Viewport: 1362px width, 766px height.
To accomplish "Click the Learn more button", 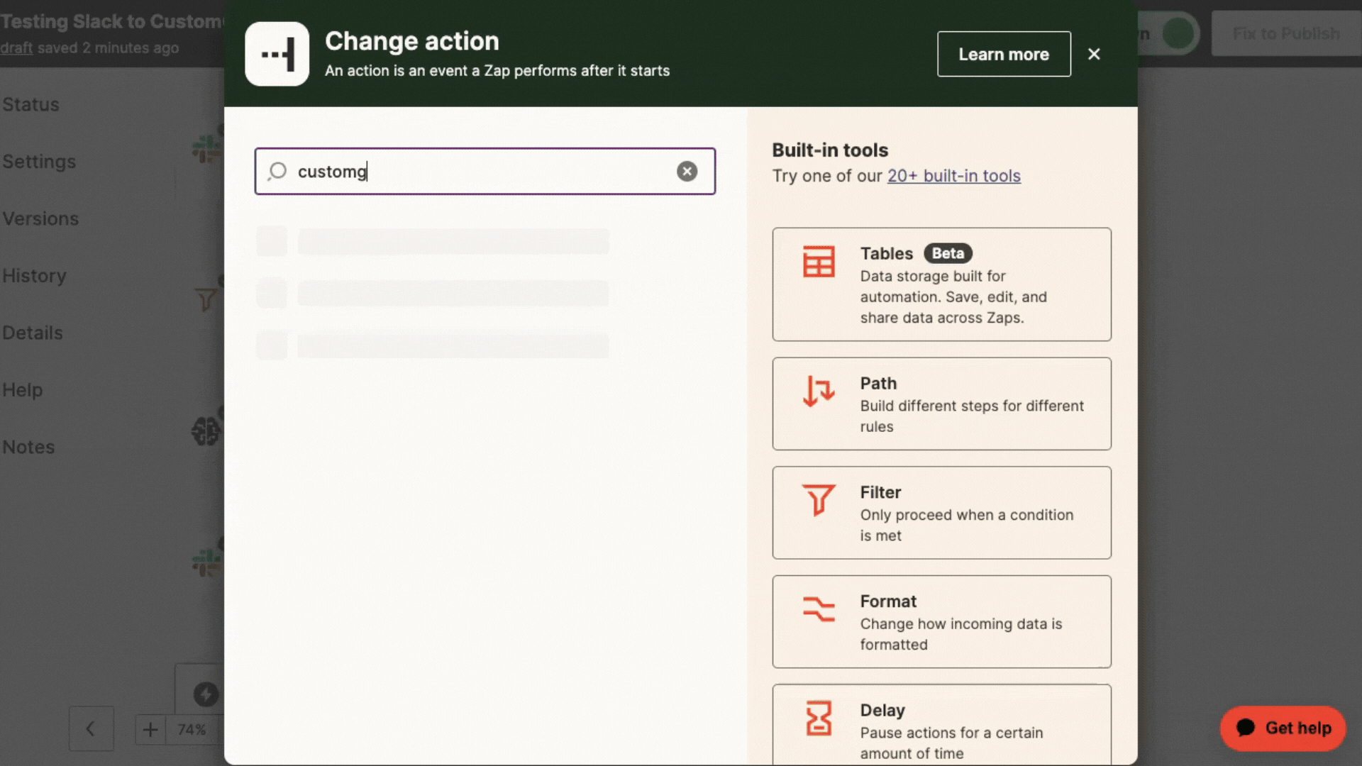I will click(x=1003, y=54).
